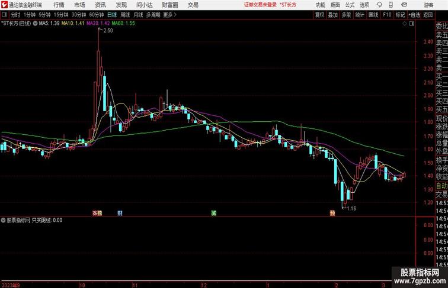Screen dimensions: 448x288
Task: Click the green event marker near December
Action: [214, 213]
